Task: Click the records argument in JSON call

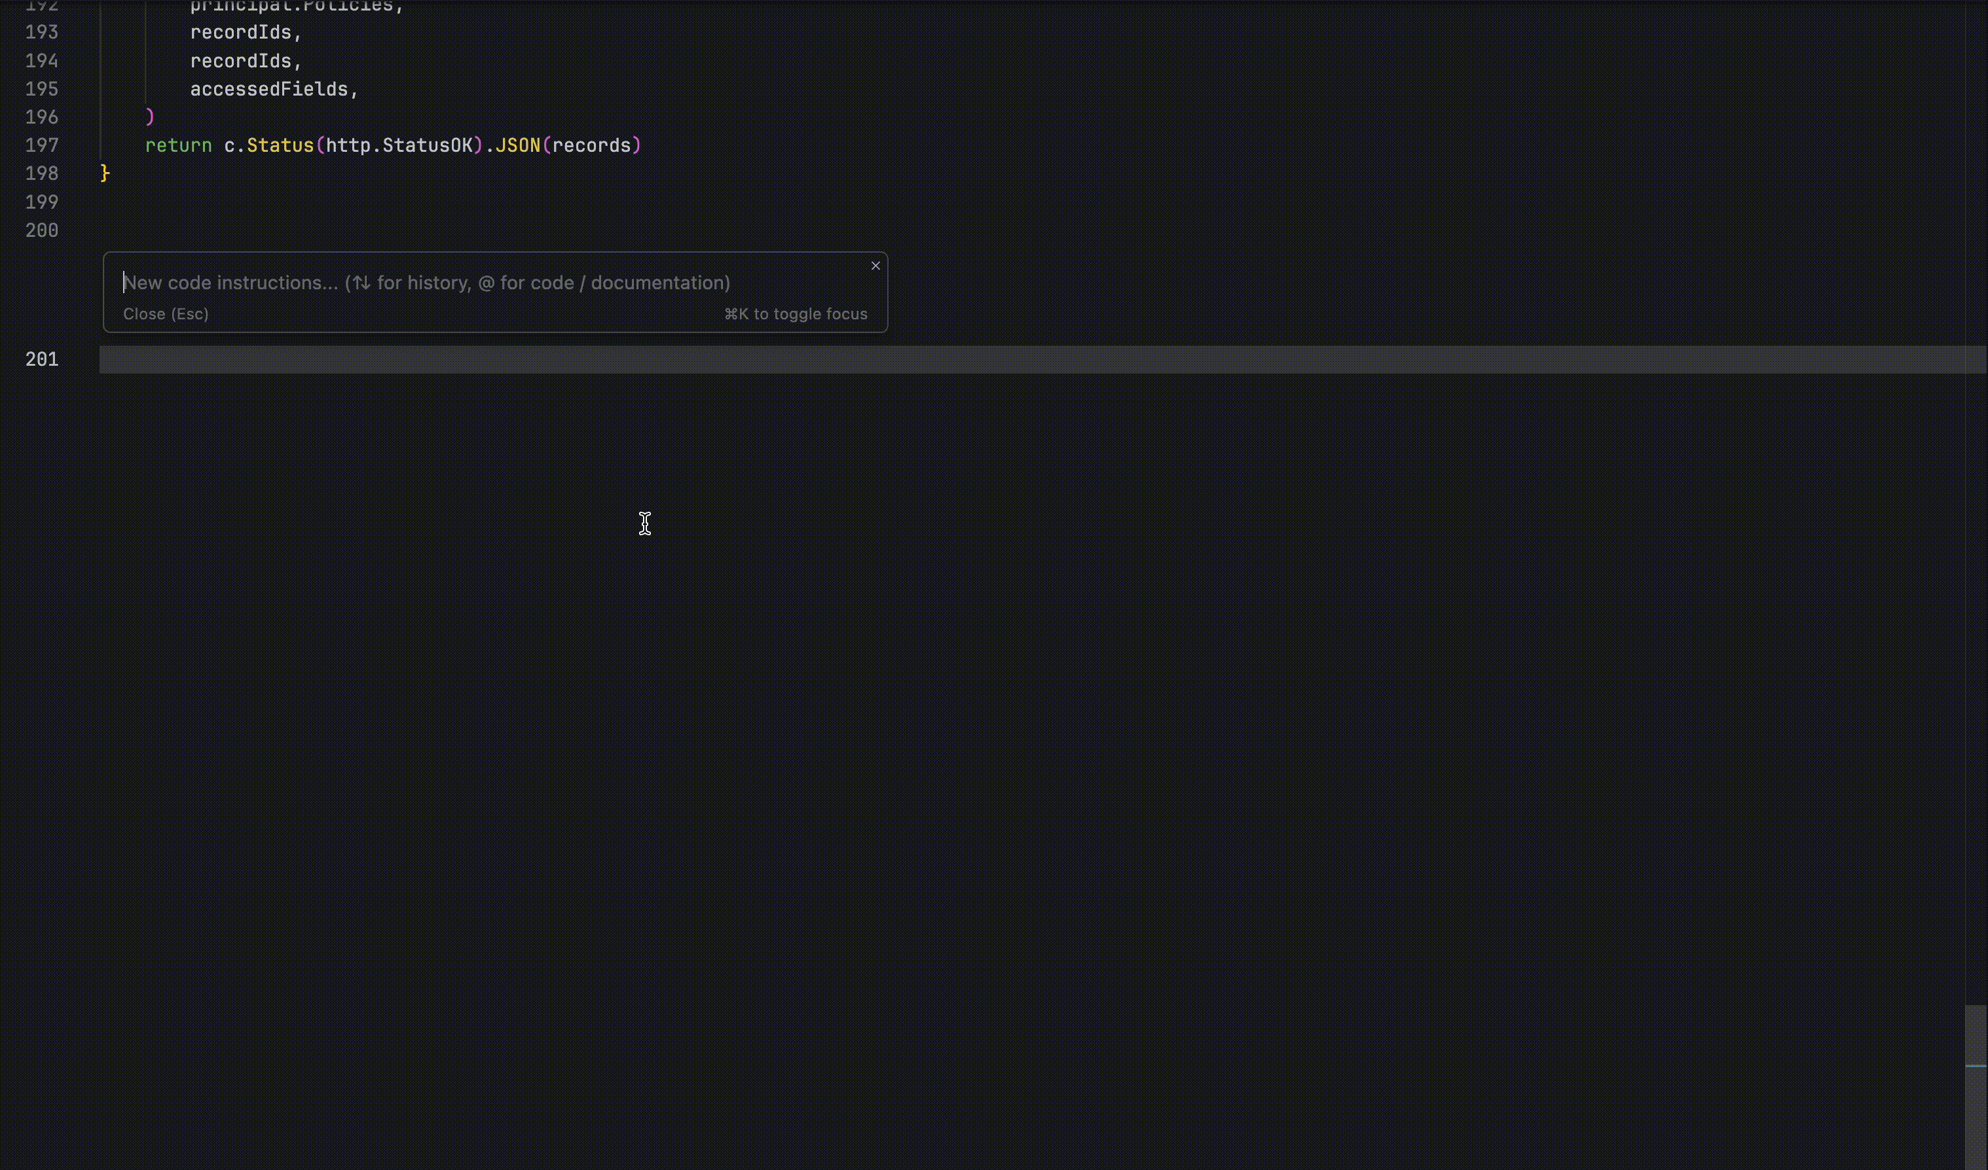Action: tap(591, 145)
